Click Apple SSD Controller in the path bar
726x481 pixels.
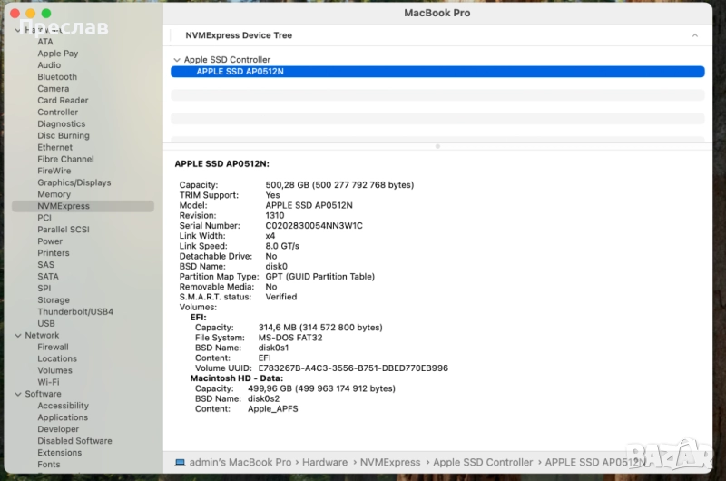point(482,462)
